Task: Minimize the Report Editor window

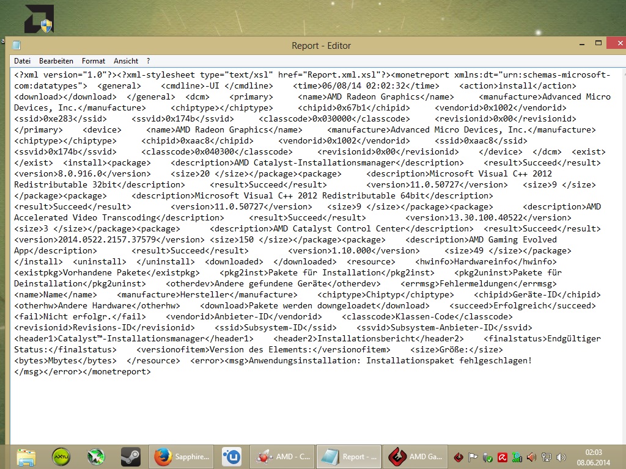Action: click(x=582, y=43)
